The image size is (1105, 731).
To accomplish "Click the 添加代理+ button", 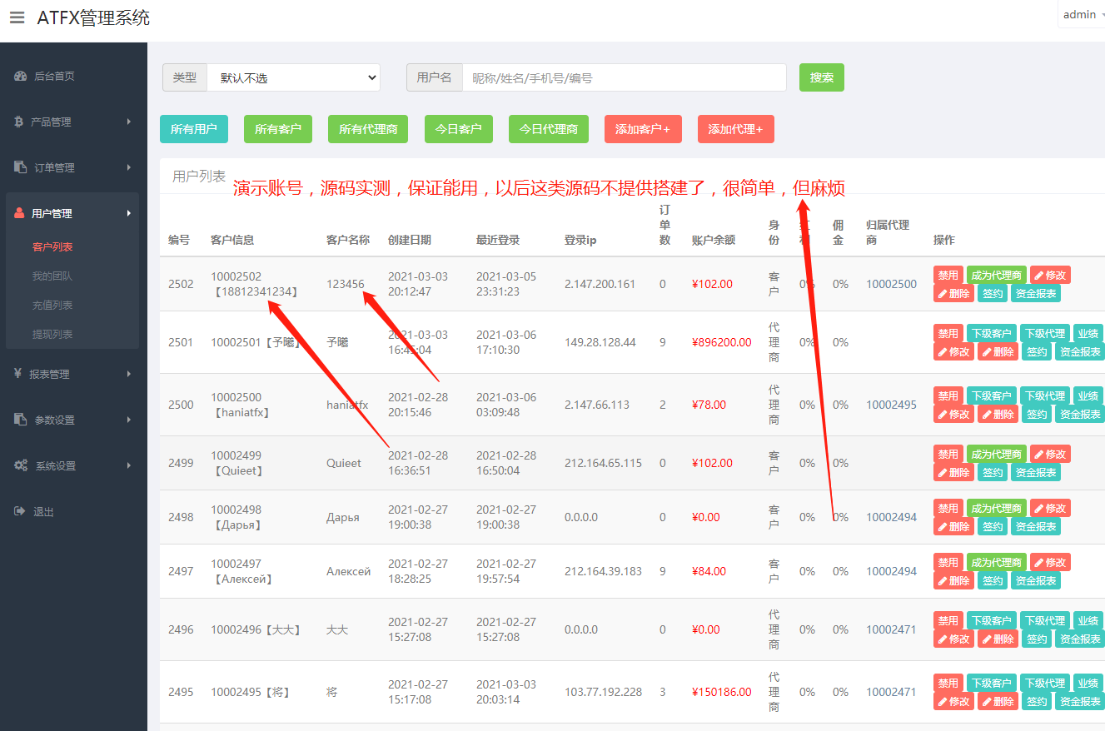I will pos(736,129).
